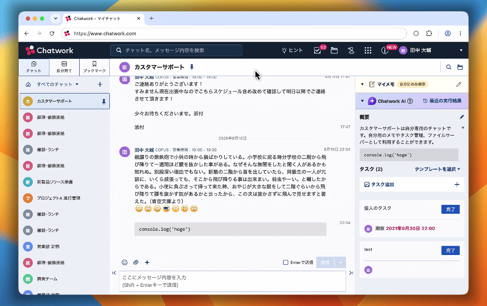Mark test task as 完了
Image resolution: width=487 pixels, height=306 pixels.
450,250
